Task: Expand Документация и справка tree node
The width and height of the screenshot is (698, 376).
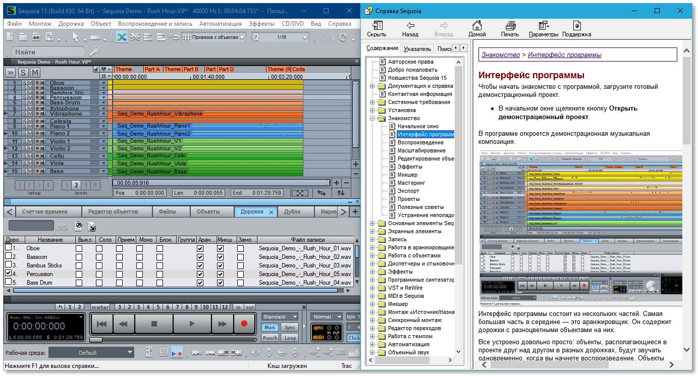Action: [x=372, y=86]
